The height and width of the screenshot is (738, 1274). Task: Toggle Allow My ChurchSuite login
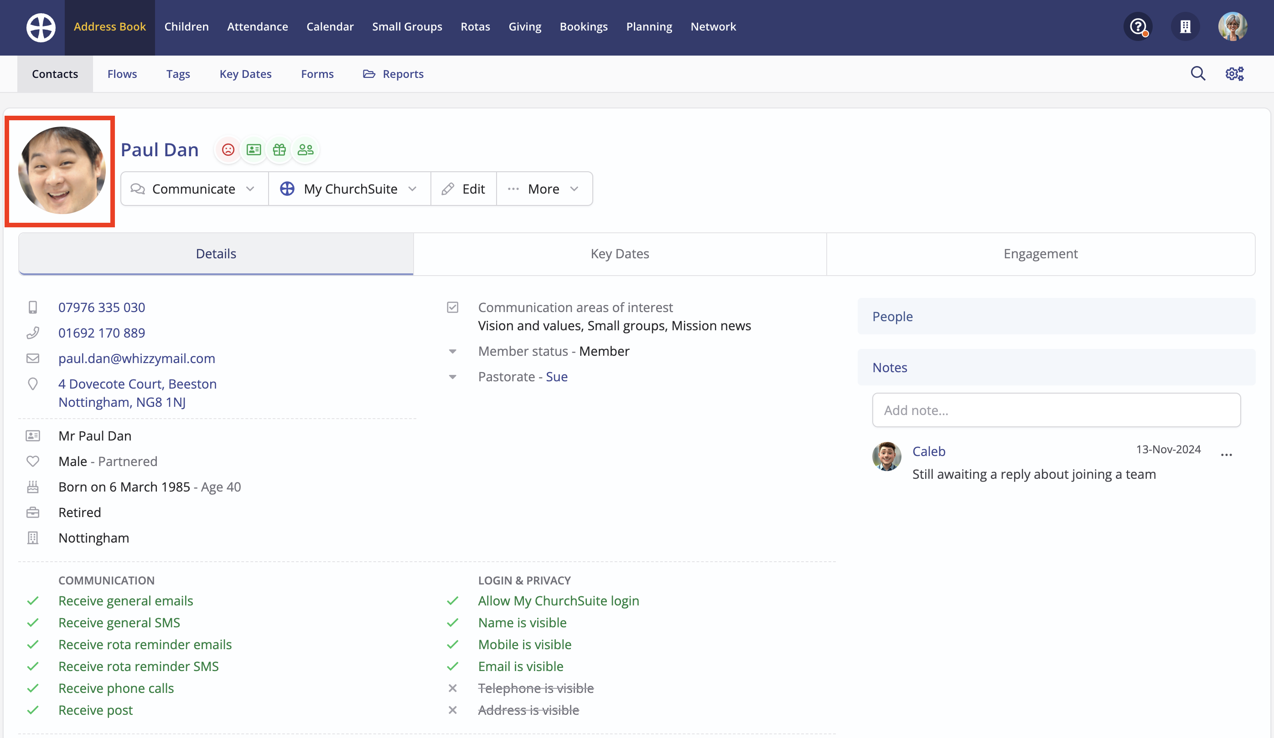559,601
